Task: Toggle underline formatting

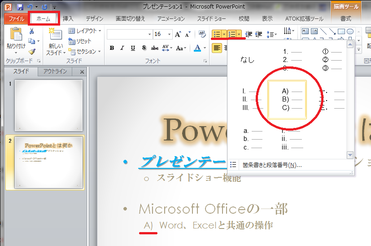Action: 133,48
